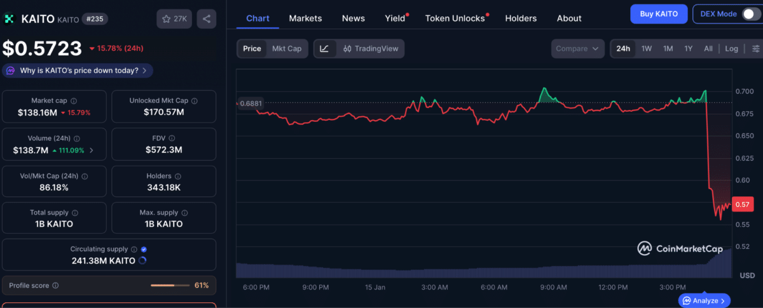Select the 1M time range
The image size is (763, 308).
668,48
